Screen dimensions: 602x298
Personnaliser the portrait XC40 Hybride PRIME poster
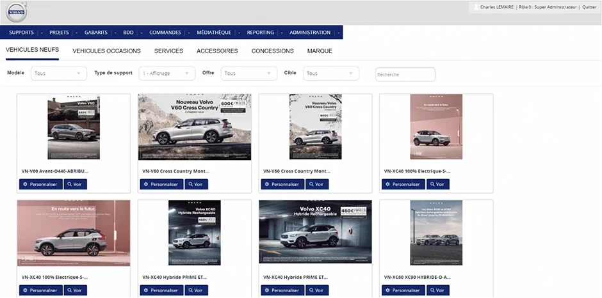point(161,290)
